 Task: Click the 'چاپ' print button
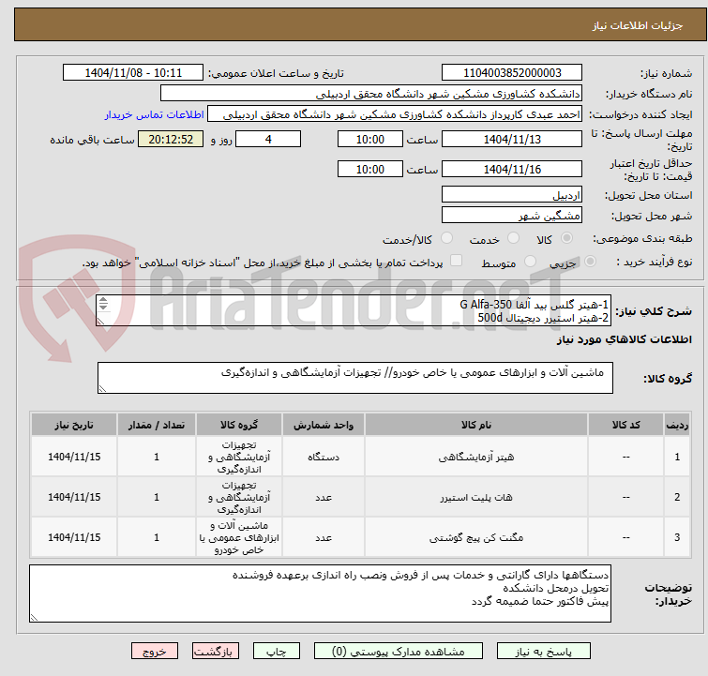click(x=276, y=652)
